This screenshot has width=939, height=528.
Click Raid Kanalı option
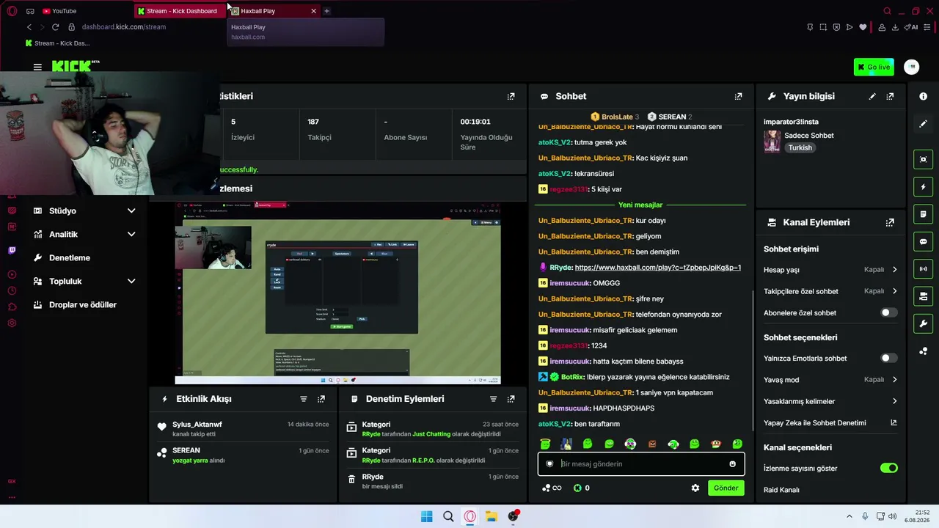pyautogui.click(x=781, y=490)
